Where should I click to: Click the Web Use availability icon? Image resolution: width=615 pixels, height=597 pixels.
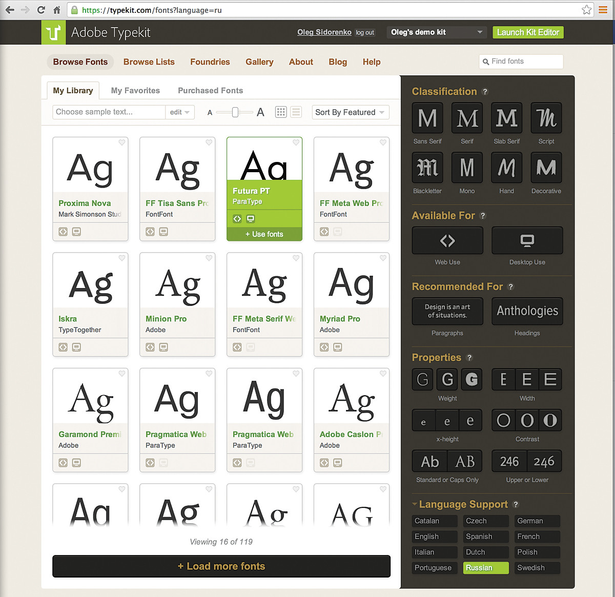point(447,241)
